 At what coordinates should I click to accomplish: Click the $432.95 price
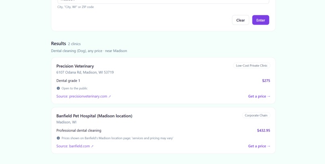click(x=263, y=130)
